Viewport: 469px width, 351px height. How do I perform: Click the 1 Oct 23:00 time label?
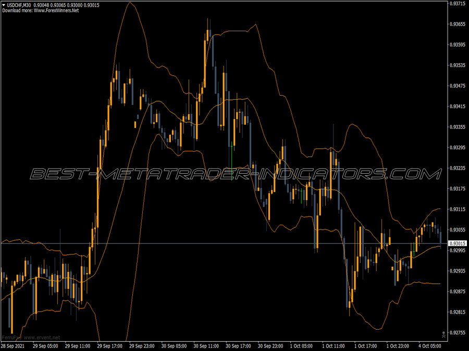(398, 346)
